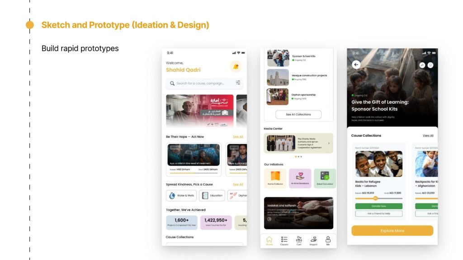This screenshot has height=260, width=463.
Task: Open the Cart tab
Action: 299,241
